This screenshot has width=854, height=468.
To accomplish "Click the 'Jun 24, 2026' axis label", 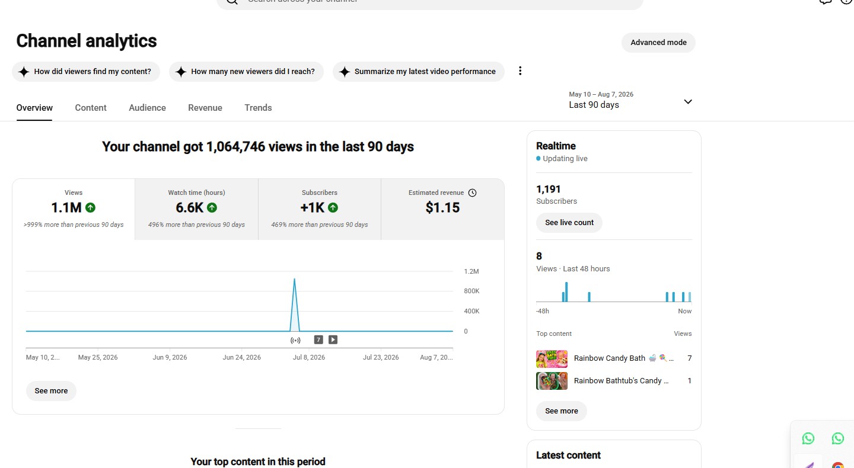I will 242,358.
